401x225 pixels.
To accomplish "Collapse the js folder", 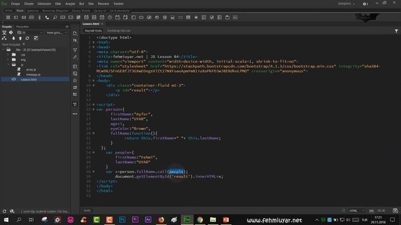I will pyautogui.click(x=8, y=64).
